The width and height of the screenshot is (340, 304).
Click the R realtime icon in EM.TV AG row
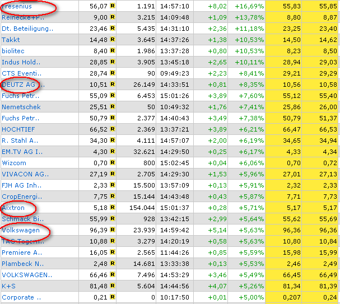[113, 151]
